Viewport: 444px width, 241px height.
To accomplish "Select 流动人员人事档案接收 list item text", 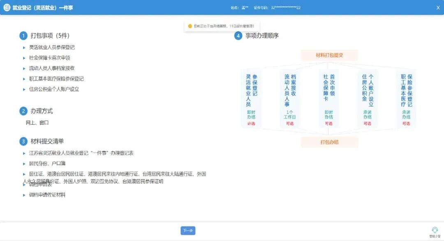I will point(52,68).
